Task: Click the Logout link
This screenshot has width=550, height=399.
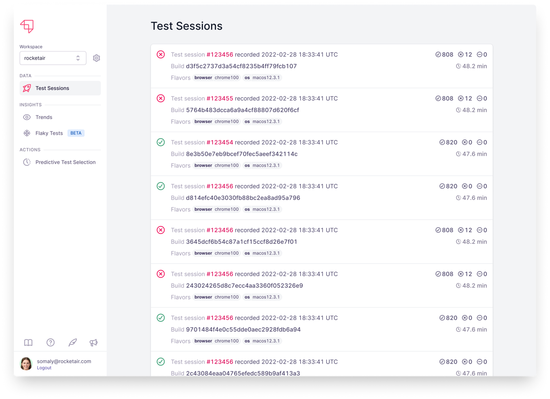Action: (44, 368)
